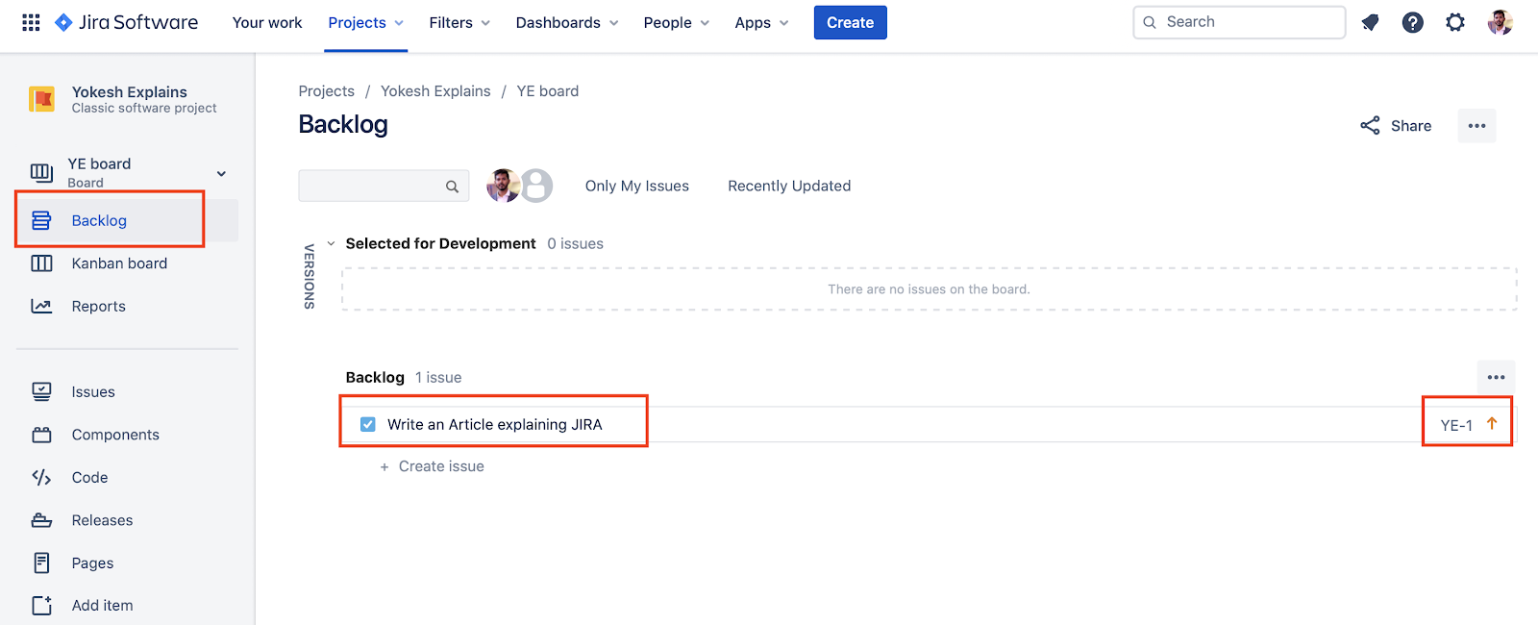Select the Write an Article explaining JIRA issue
The image size is (1538, 625).
(494, 424)
